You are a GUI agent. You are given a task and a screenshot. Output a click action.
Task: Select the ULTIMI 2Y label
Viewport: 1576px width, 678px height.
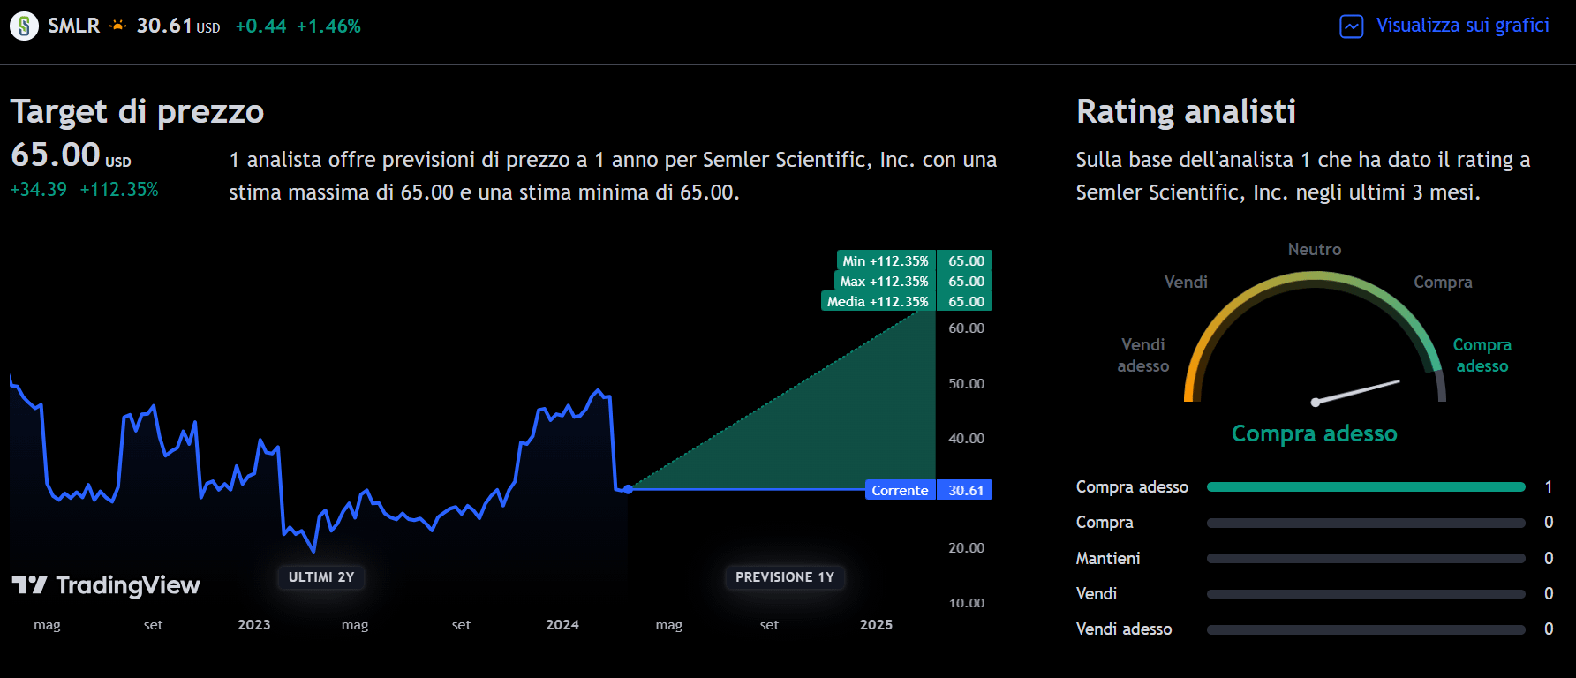click(x=321, y=577)
